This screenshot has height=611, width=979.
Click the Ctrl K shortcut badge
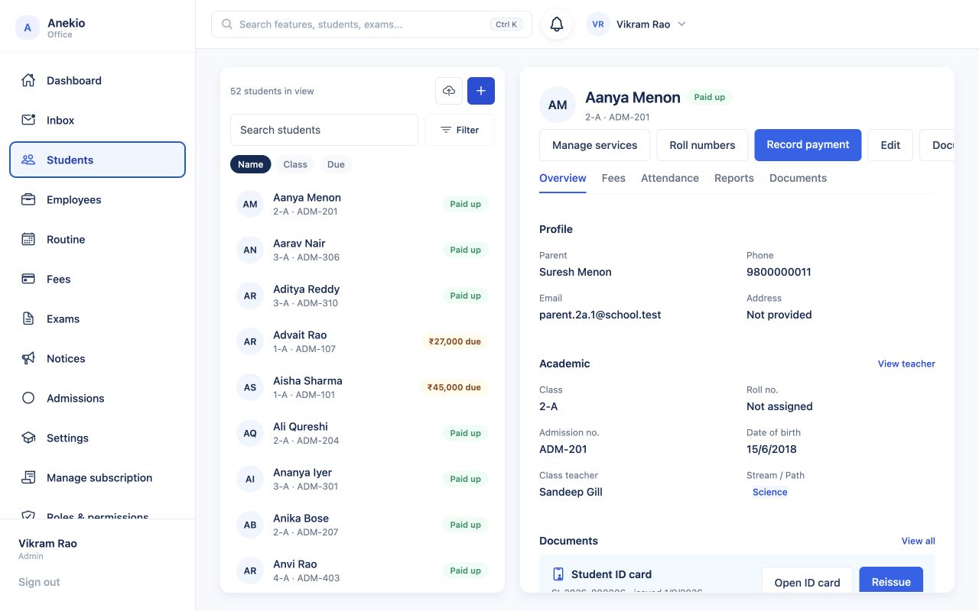[506, 24]
